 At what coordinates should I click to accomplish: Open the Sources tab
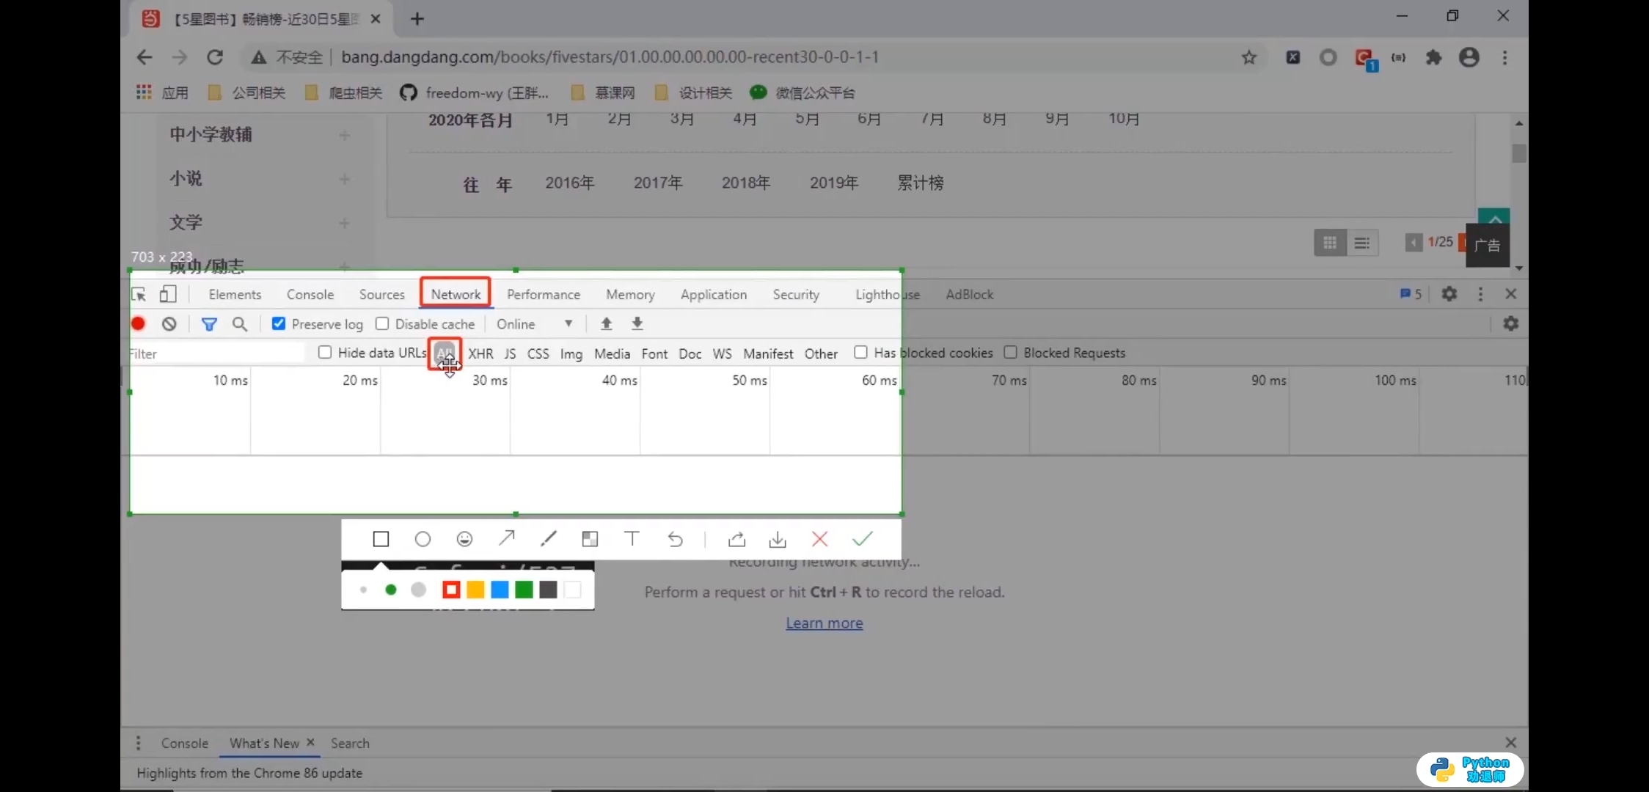click(x=381, y=294)
